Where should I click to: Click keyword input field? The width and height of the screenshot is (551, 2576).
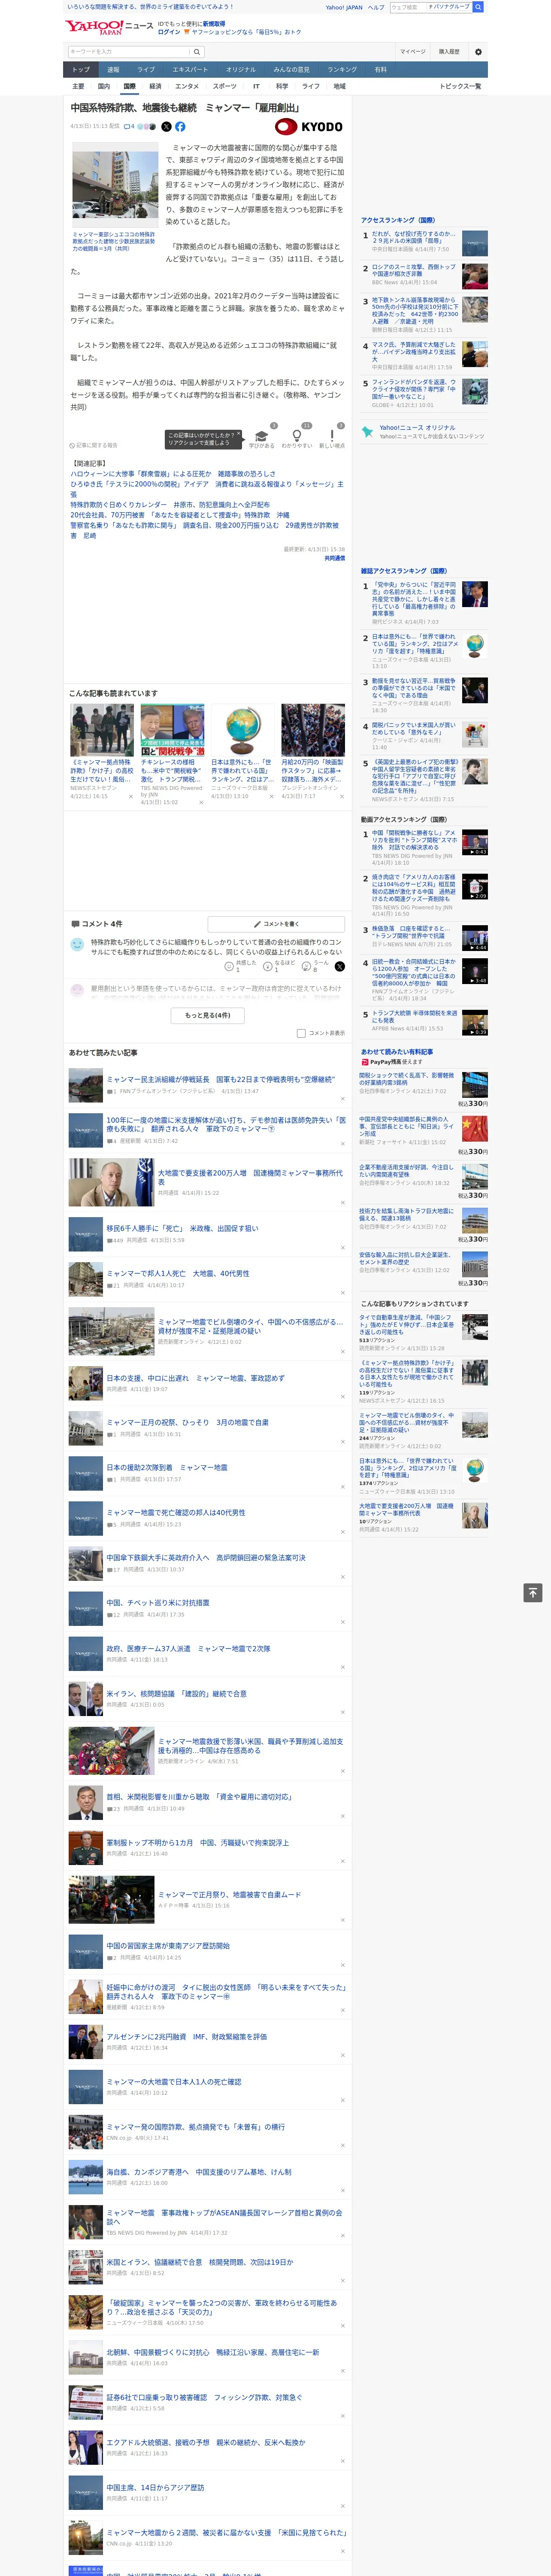129,52
